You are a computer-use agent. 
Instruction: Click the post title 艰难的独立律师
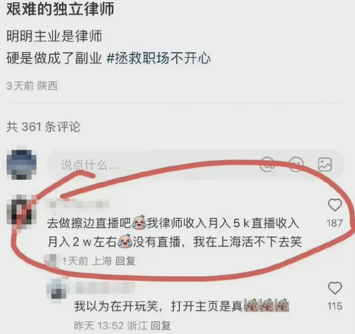[x=60, y=9]
